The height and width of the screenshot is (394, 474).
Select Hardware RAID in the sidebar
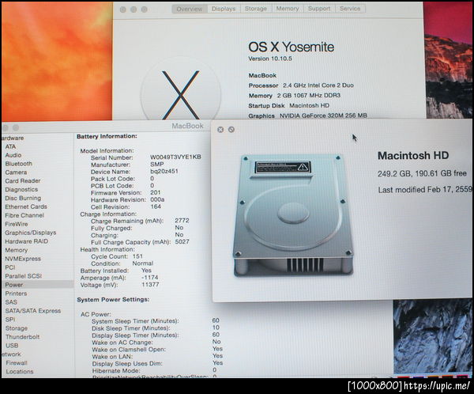(x=27, y=241)
